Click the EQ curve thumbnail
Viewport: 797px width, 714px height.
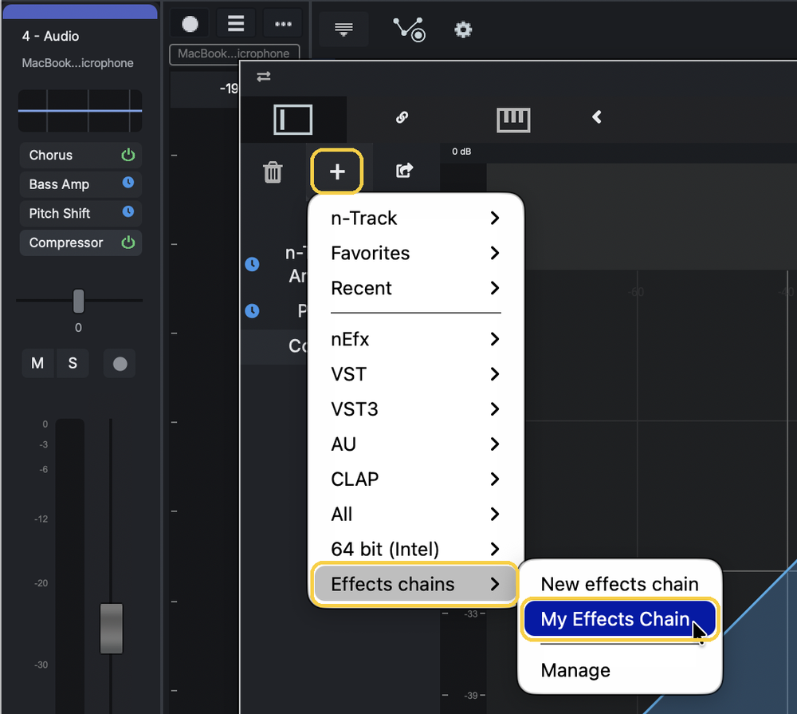[x=80, y=110]
